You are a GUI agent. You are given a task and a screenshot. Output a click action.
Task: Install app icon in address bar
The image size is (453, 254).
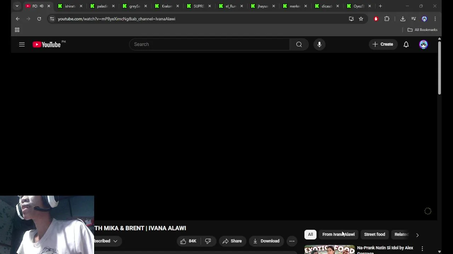(351, 19)
